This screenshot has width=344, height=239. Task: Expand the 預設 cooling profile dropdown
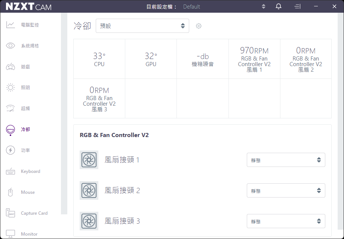point(142,26)
